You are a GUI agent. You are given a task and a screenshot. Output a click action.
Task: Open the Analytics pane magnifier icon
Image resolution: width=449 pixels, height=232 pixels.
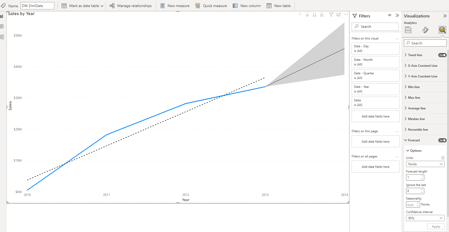pyautogui.click(x=442, y=30)
